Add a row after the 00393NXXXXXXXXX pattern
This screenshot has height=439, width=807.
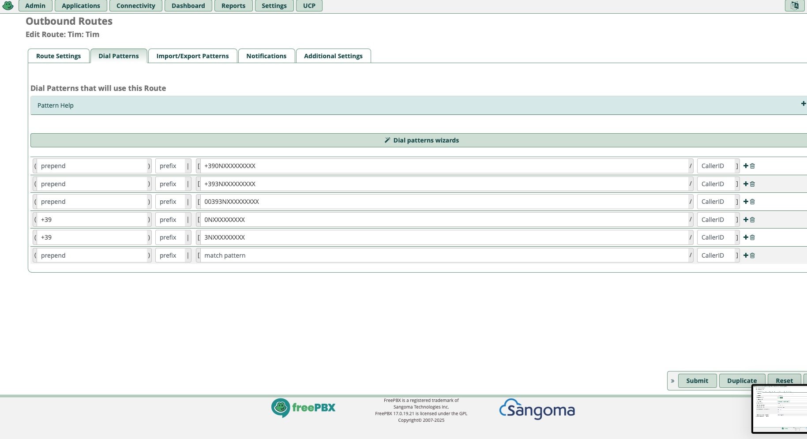(x=746, y=202)
